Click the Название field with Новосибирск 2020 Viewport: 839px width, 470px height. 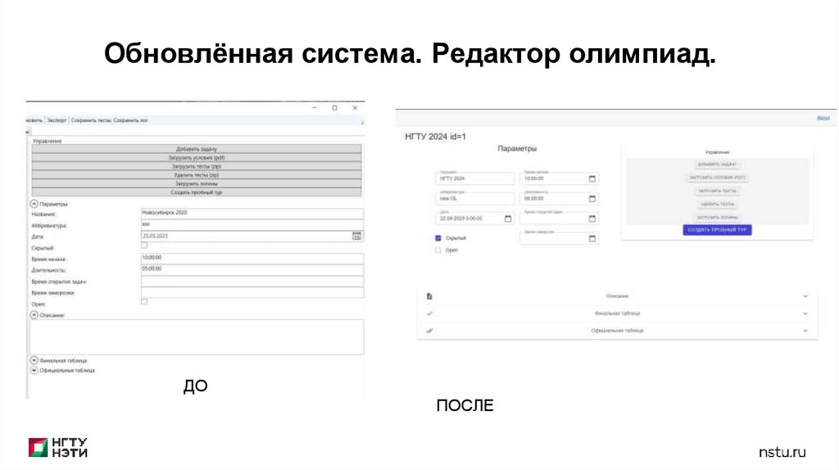(252, 214)
